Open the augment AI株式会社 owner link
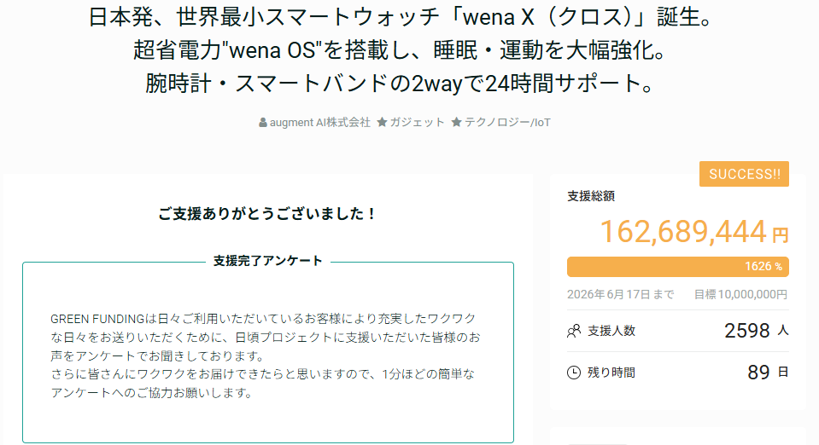 [320, 122]
